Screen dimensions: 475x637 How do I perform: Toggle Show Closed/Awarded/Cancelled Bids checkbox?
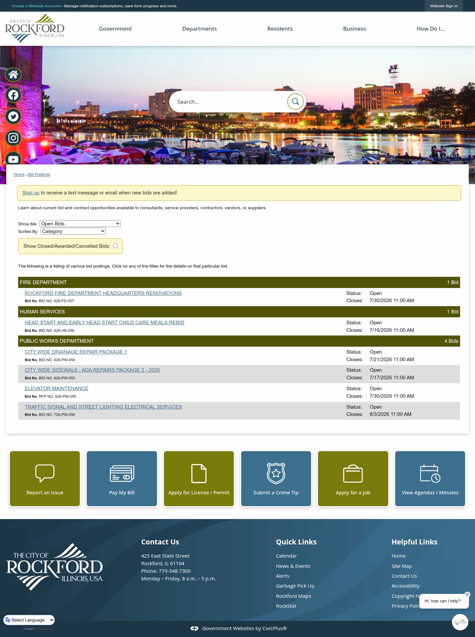pos(115,246)
